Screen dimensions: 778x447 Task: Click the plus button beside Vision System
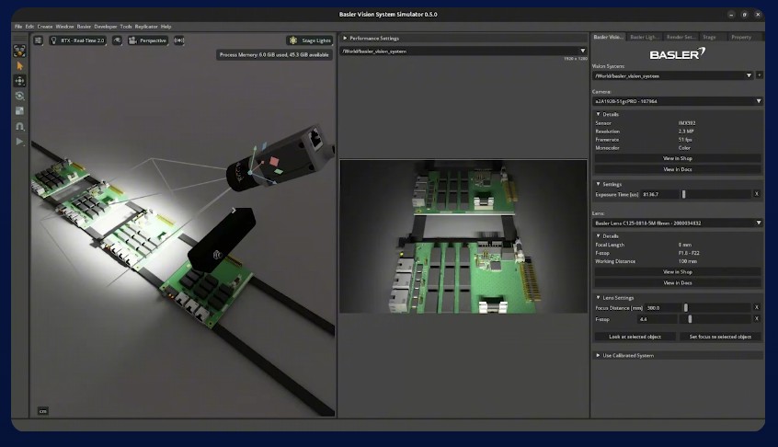point(759,75)
